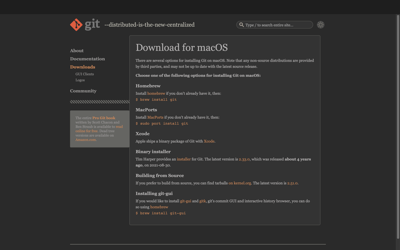Click the 'Binary installer' heading

153,152
